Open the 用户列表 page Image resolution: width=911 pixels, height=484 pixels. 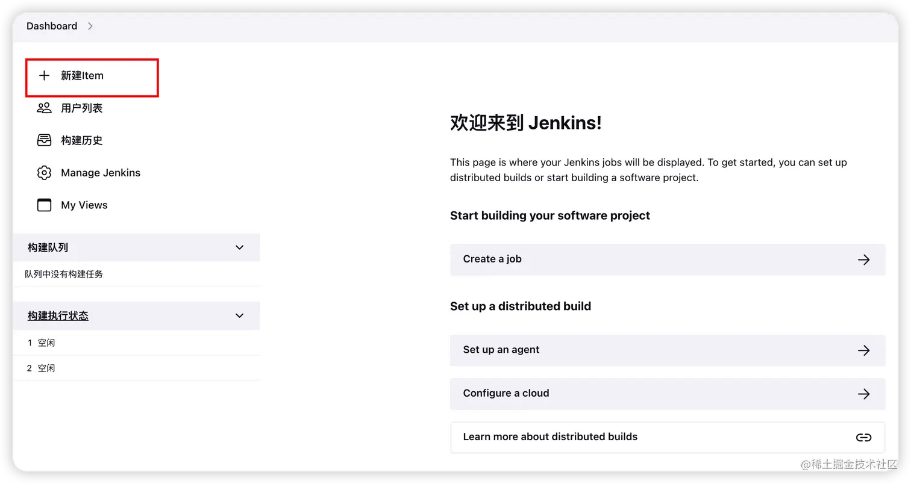82,108
